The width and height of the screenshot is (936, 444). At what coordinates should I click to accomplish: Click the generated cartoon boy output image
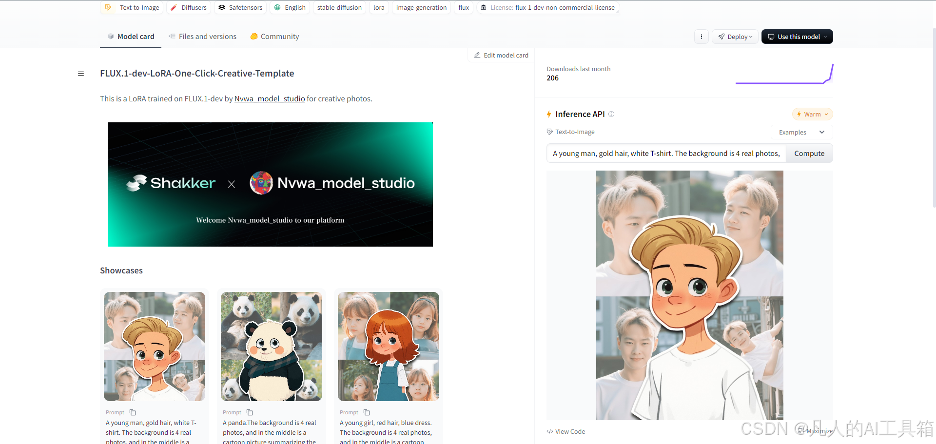[x=689, y=295]
